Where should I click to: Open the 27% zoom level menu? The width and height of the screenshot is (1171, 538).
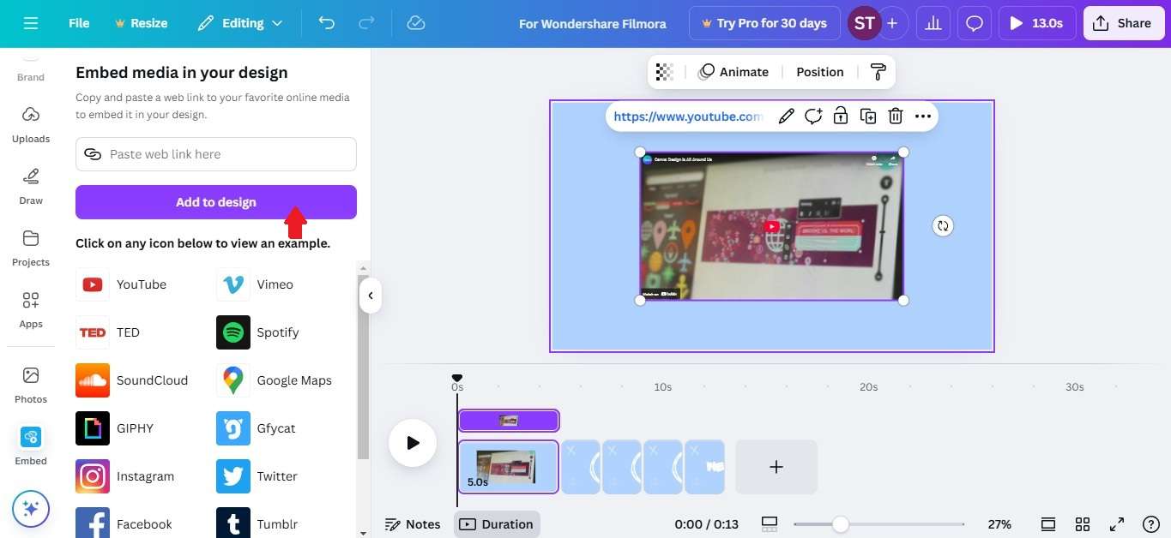tap(999, 524)
